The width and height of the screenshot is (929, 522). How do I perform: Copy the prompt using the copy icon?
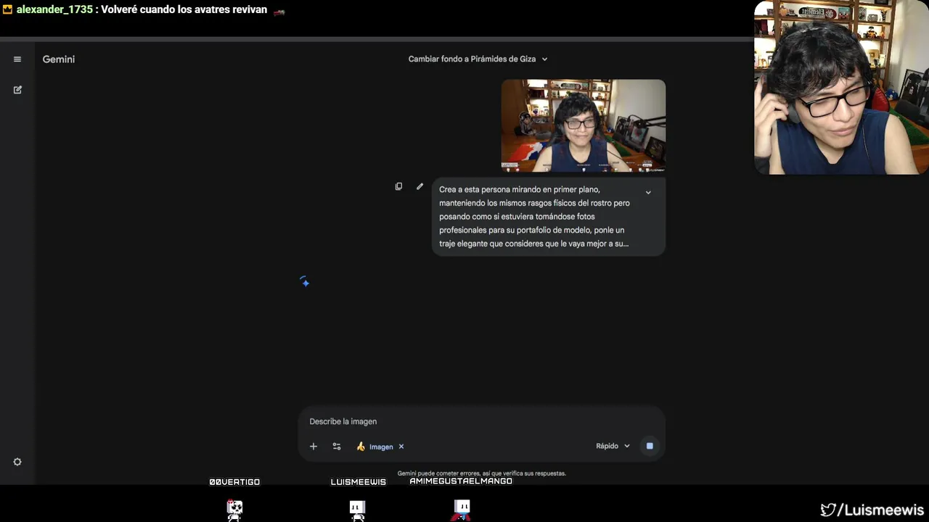(398, 186)
